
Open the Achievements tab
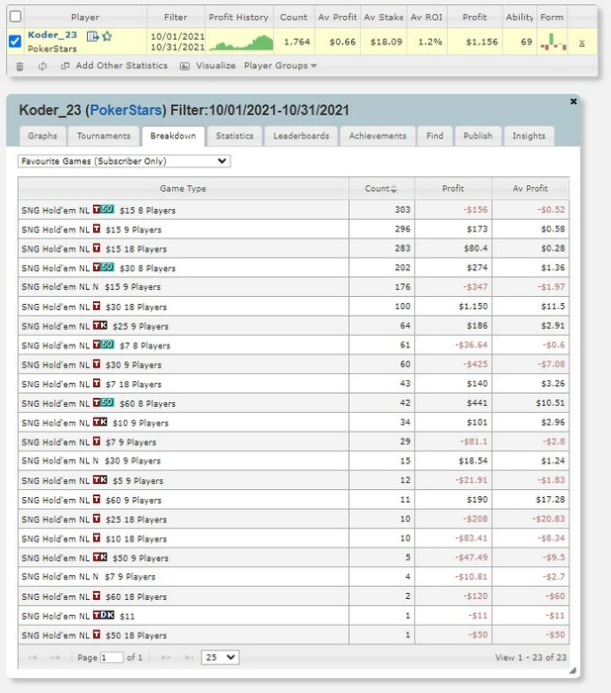378,137
